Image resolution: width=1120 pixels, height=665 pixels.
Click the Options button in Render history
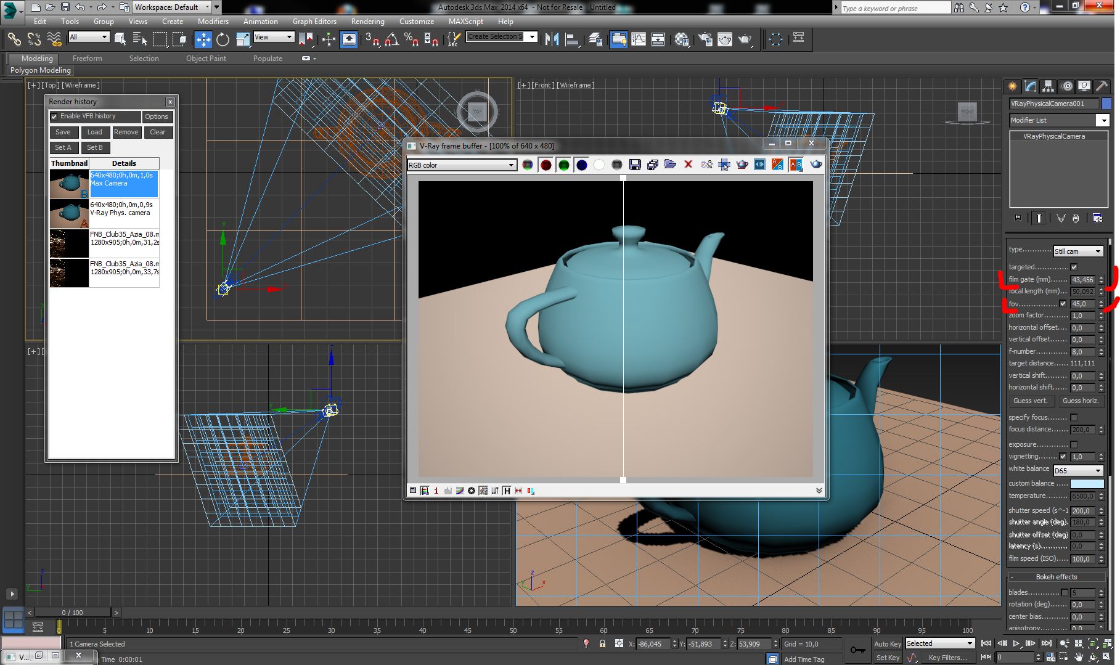(x=157, y=117)
